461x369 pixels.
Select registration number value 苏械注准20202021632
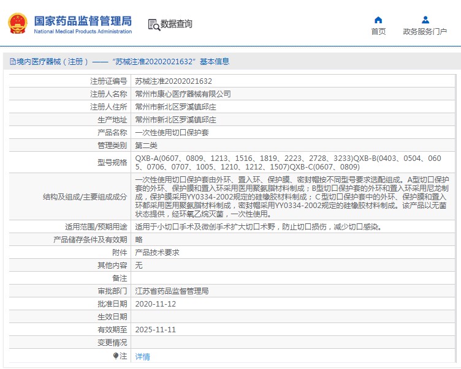[173, 81]
